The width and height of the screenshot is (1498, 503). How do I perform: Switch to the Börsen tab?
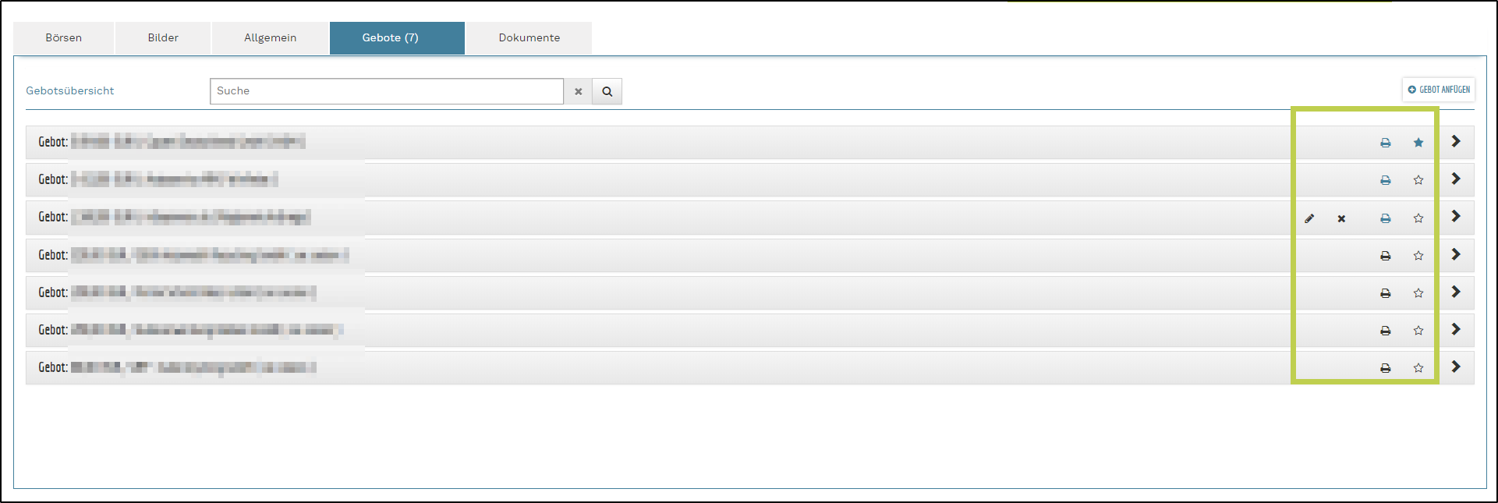64,38
